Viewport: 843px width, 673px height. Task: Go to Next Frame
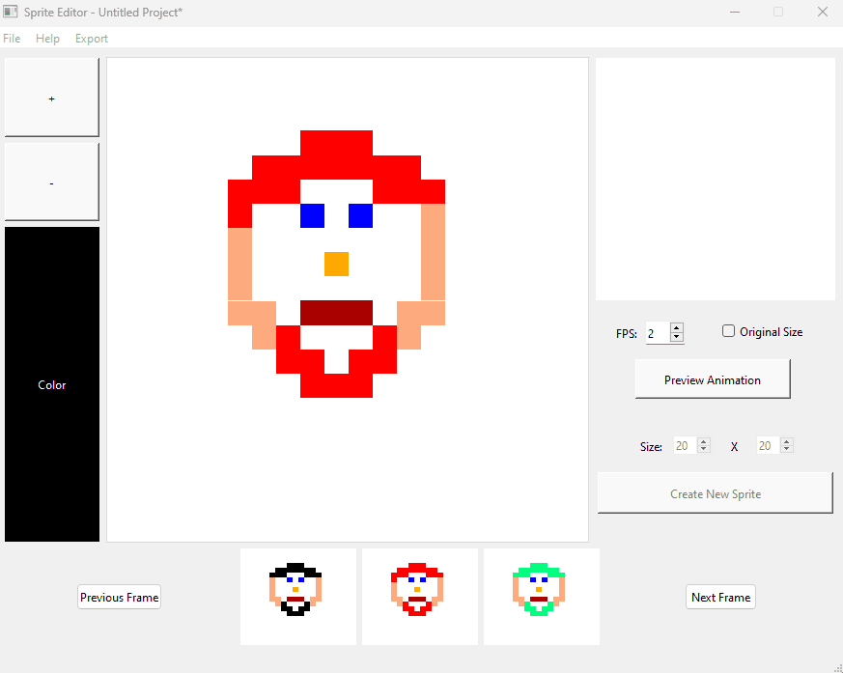click(720, 598)
